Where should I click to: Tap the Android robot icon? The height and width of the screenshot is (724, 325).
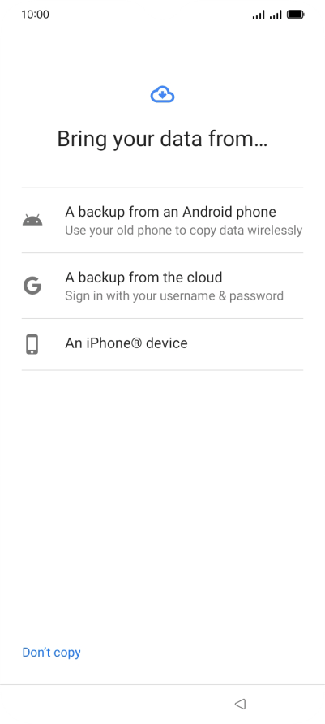point(32,220)
